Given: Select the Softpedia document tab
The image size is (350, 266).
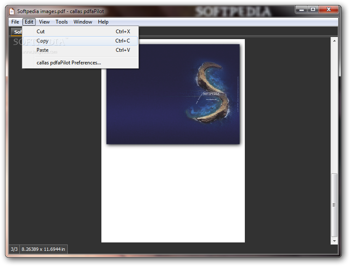Looking at the screenshot, I should [x=17, y=32].
